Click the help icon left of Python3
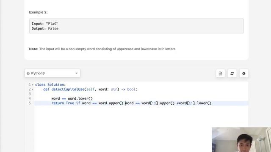This screenshot has width=271, height=152. pyautogui.click(x=28, y=73)
